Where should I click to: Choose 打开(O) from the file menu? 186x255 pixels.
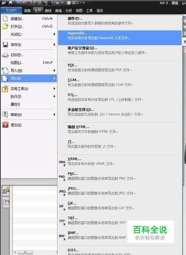(x=29, y=26)
